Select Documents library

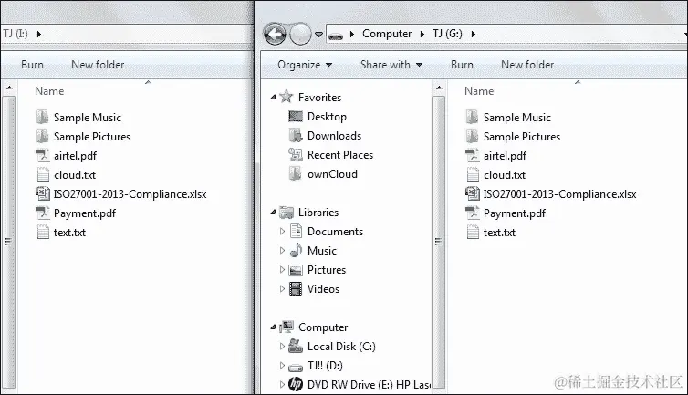tap(335, 232)
